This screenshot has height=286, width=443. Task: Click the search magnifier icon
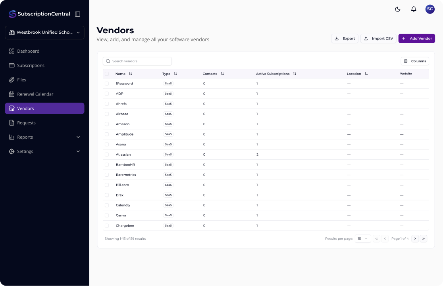coord(108,61)
